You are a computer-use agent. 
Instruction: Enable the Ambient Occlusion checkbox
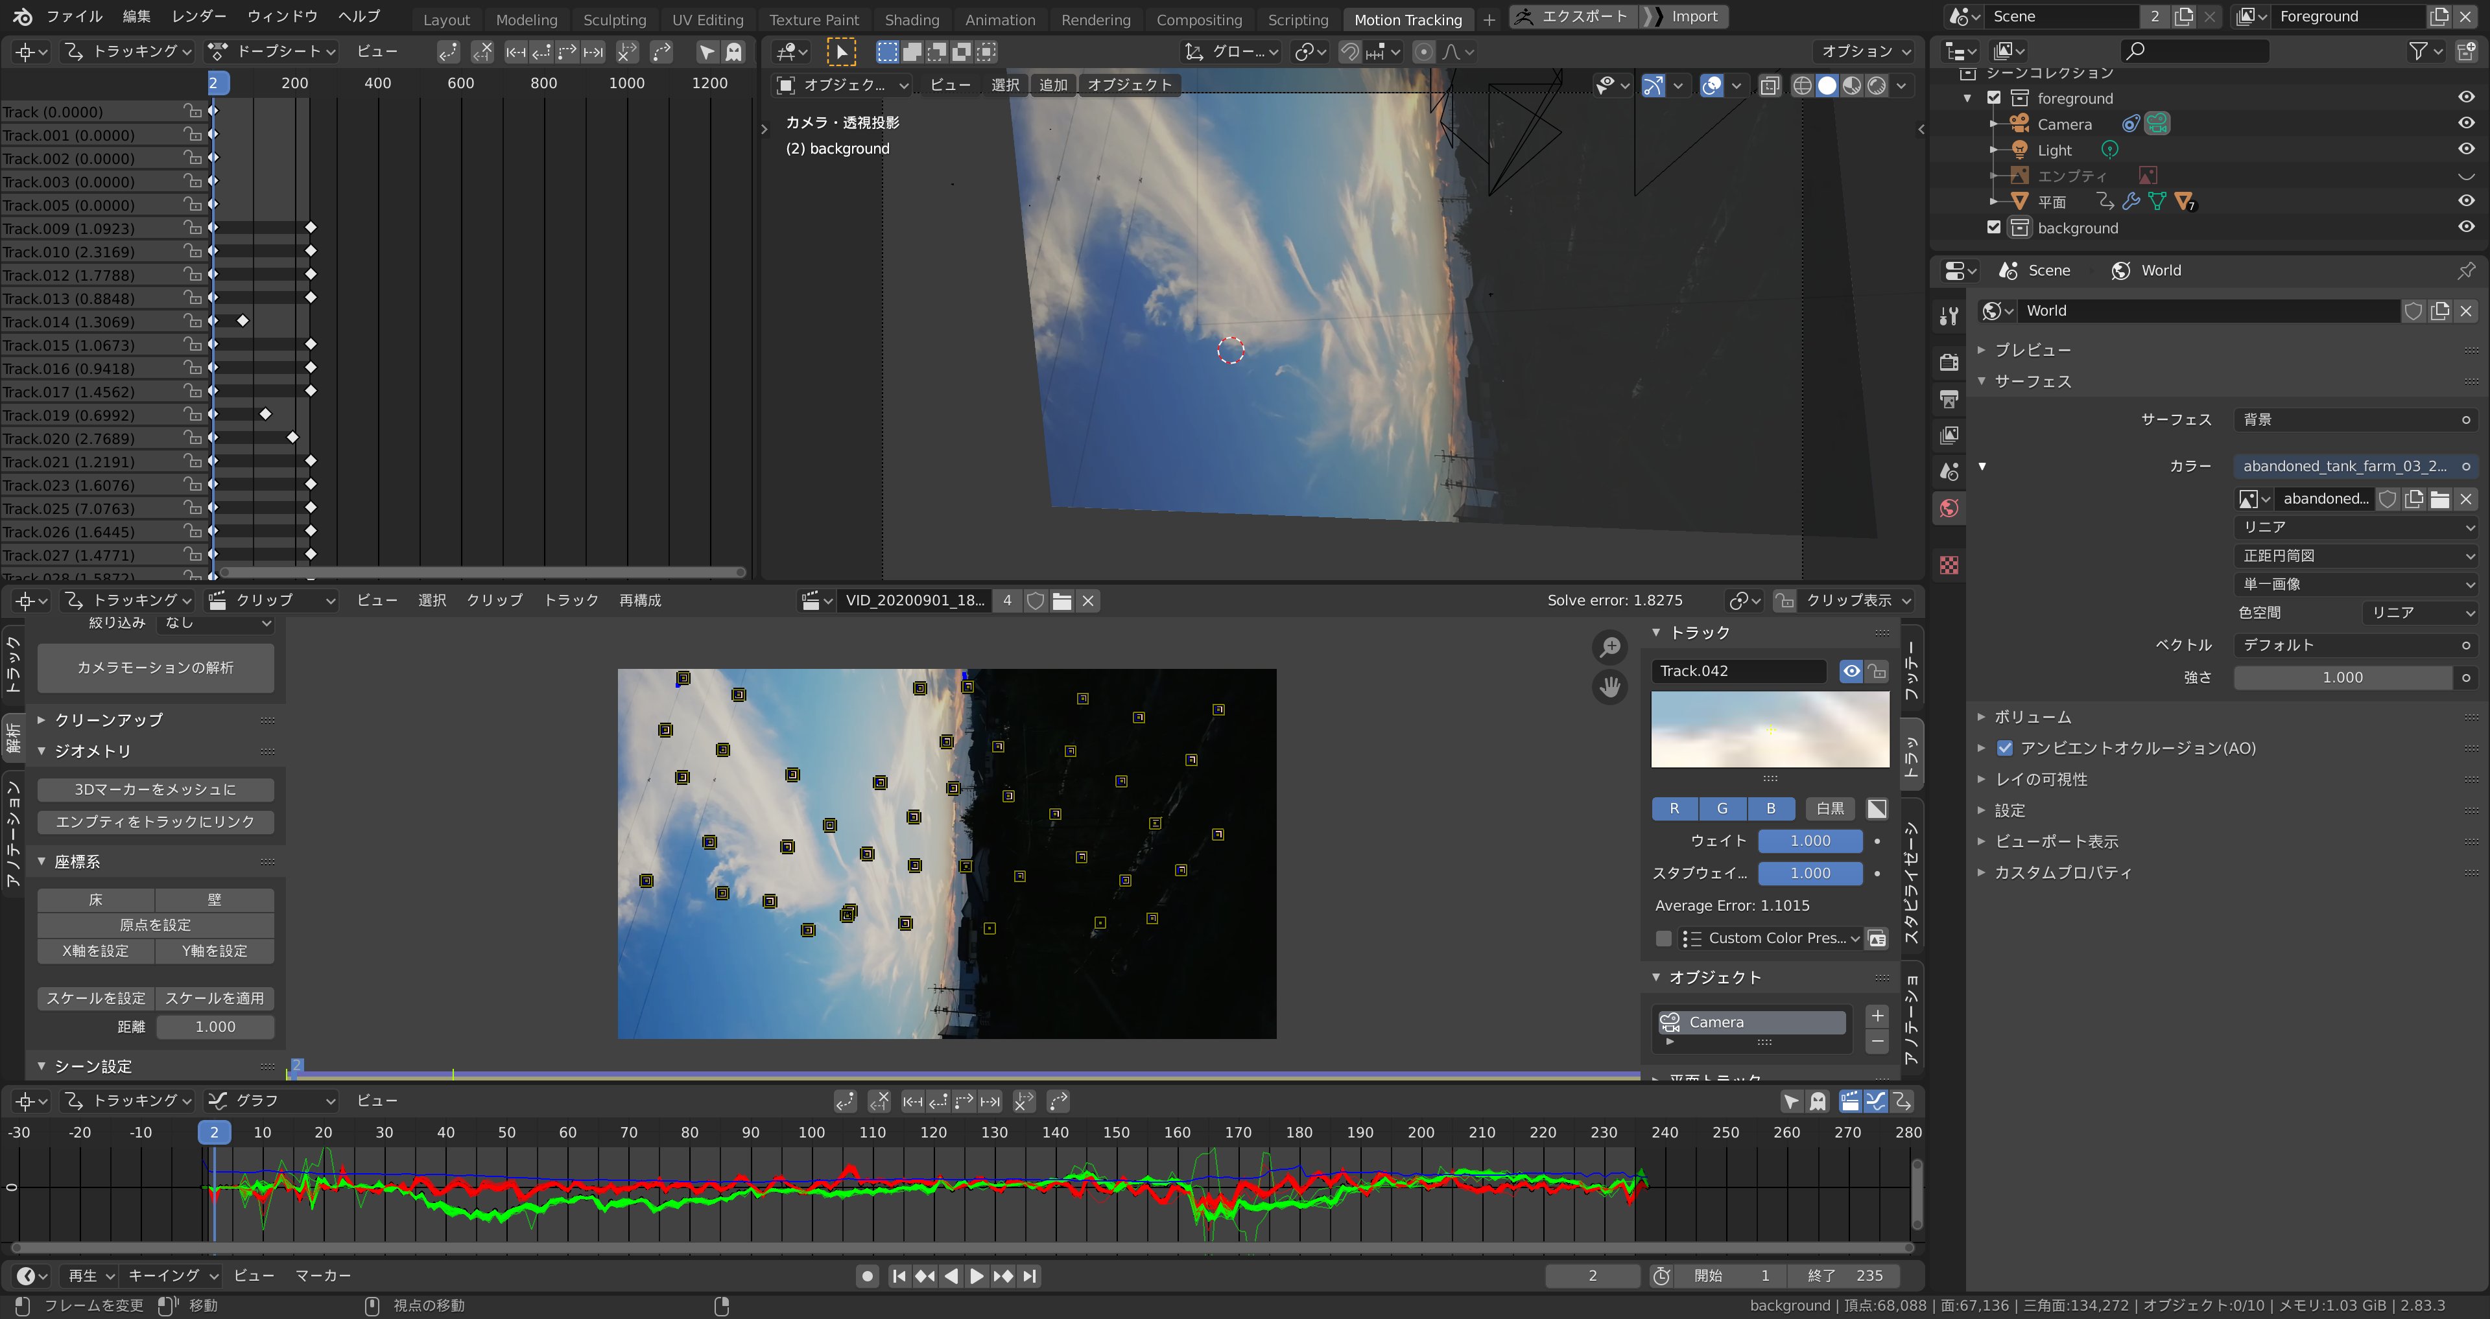tap(2005, 748)
